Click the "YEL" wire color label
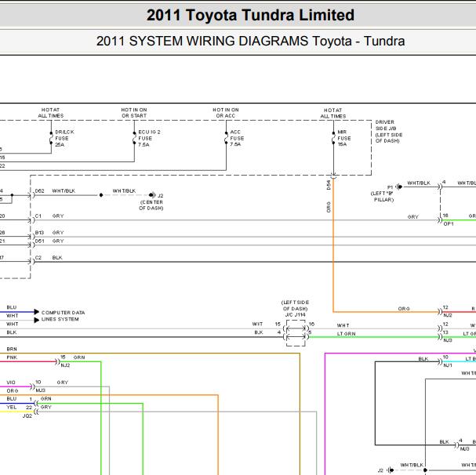The height and width of the screenshot is (475, 476). pos(12,408)
